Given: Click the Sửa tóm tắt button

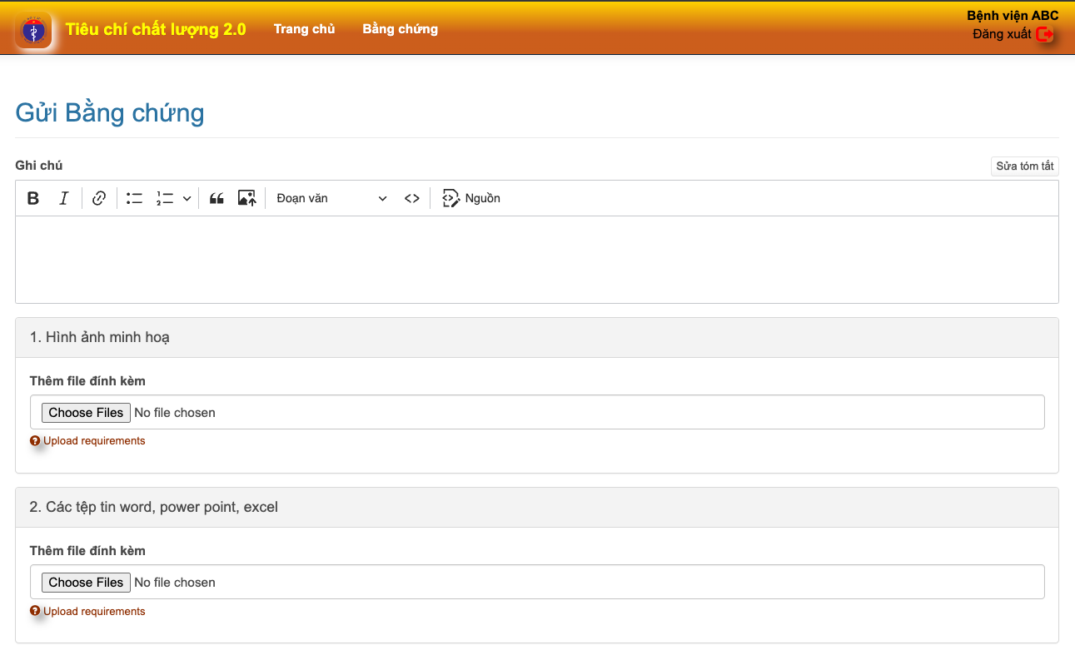Looking at the screenshot, I should pyautogui.click(x=1025, y=166).
